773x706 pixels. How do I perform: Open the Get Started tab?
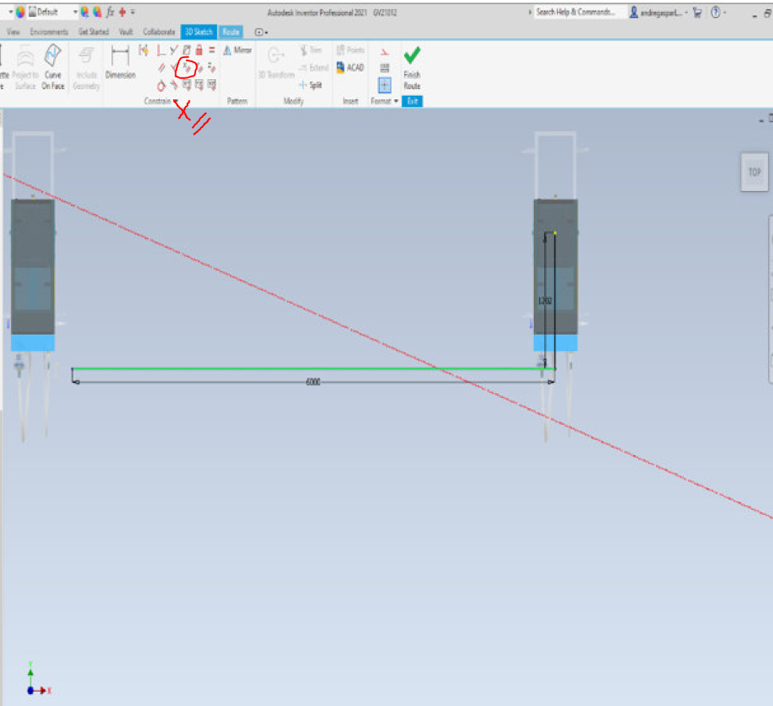click(x=93, y=32)
